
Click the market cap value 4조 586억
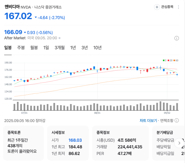[x=127, y=140]
